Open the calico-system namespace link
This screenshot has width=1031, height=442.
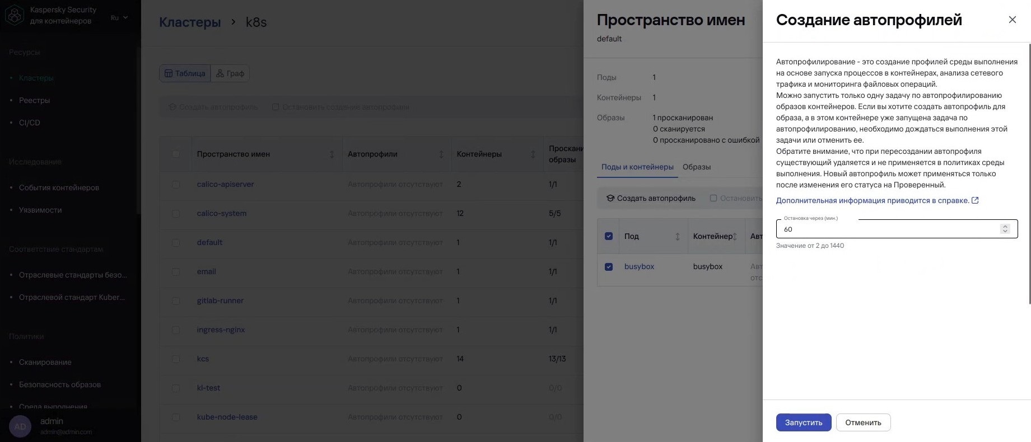pyautogui.click(x=222, y=213)
